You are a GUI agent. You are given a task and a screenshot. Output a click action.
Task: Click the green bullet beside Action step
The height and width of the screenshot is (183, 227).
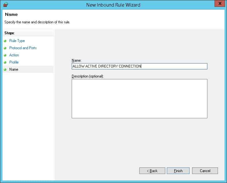[x=5, y=55]
